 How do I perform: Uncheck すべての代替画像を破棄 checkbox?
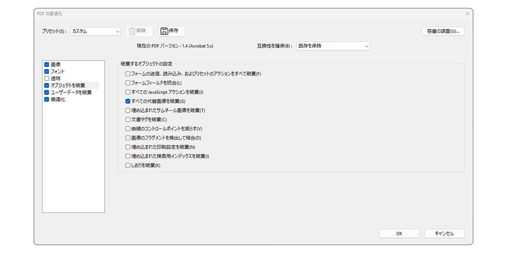(x=128, y=101)
